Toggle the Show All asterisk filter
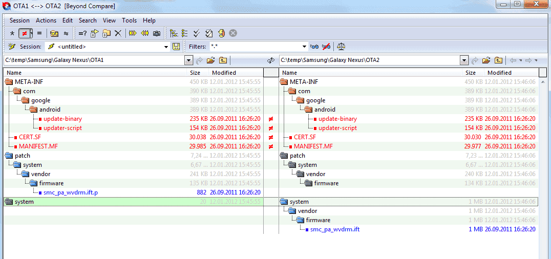This screenshot has width=551, height=259. pos(12,33)
